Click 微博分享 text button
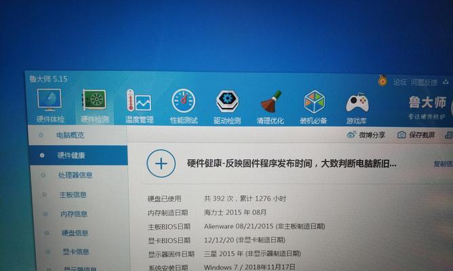Screen dimensions: 453x271 tap(372, 135)
